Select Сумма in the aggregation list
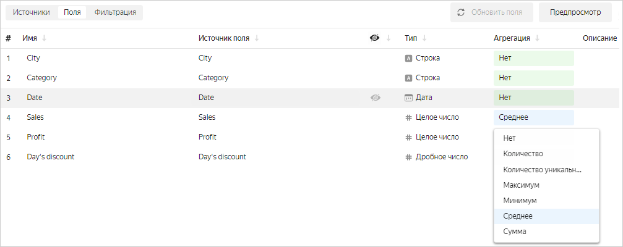The width and height of the screenshot is (623, 247). click(515, 232)
